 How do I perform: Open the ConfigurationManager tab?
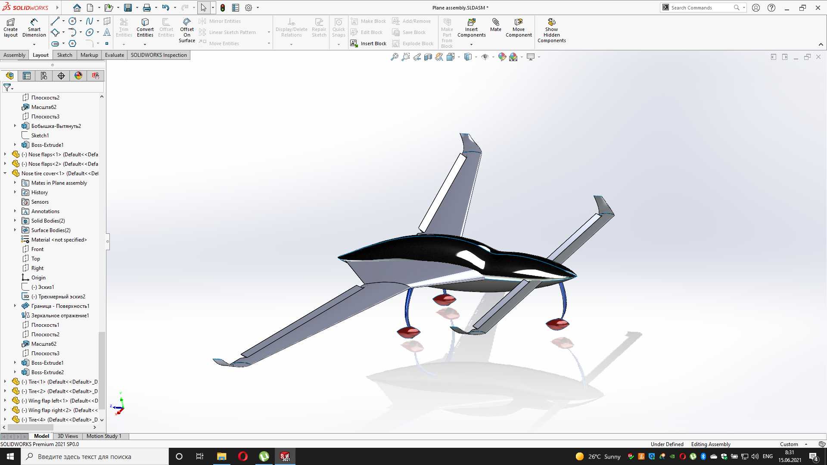pos(44,76)
